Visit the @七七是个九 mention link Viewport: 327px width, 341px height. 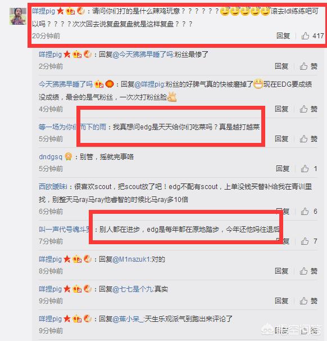[x=133, y=289]
